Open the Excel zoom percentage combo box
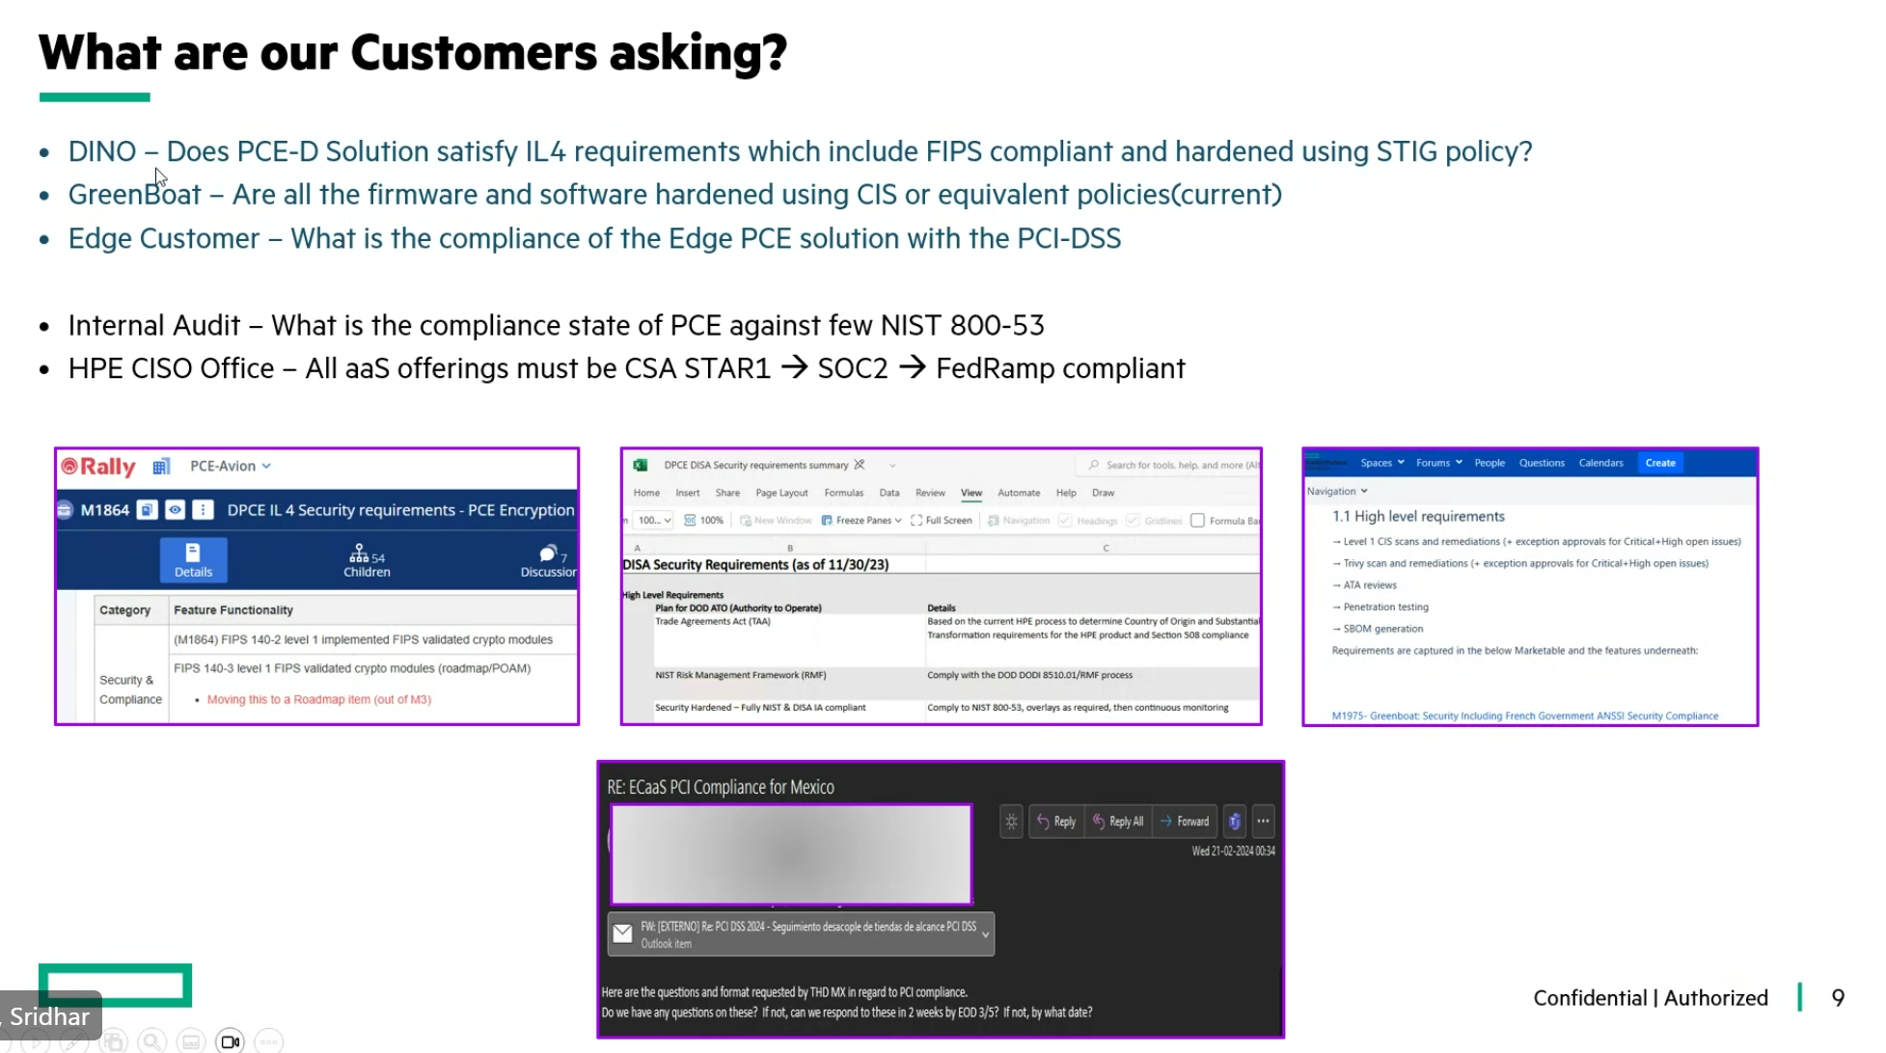The height and width of the screenshot is (1053, 1886). [654, 521]
